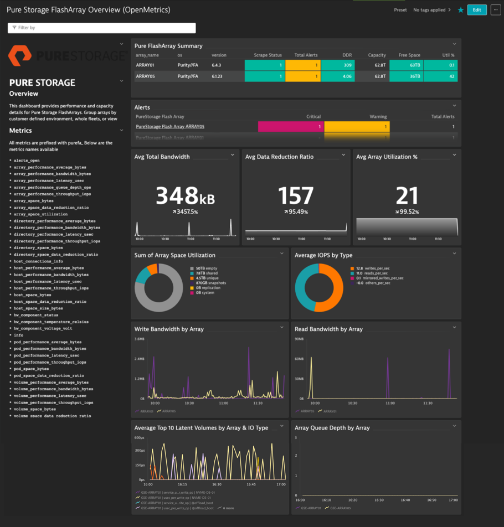This screenshot has height=527, width=504.
Task: Open the Write Bandwidth by Array widget chevron
Action: tap(282, 327)
